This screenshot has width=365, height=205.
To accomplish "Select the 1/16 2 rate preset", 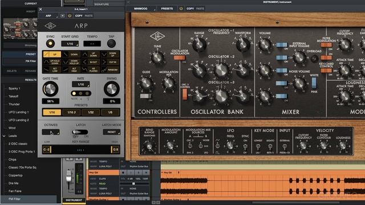I will coord(71,112).
